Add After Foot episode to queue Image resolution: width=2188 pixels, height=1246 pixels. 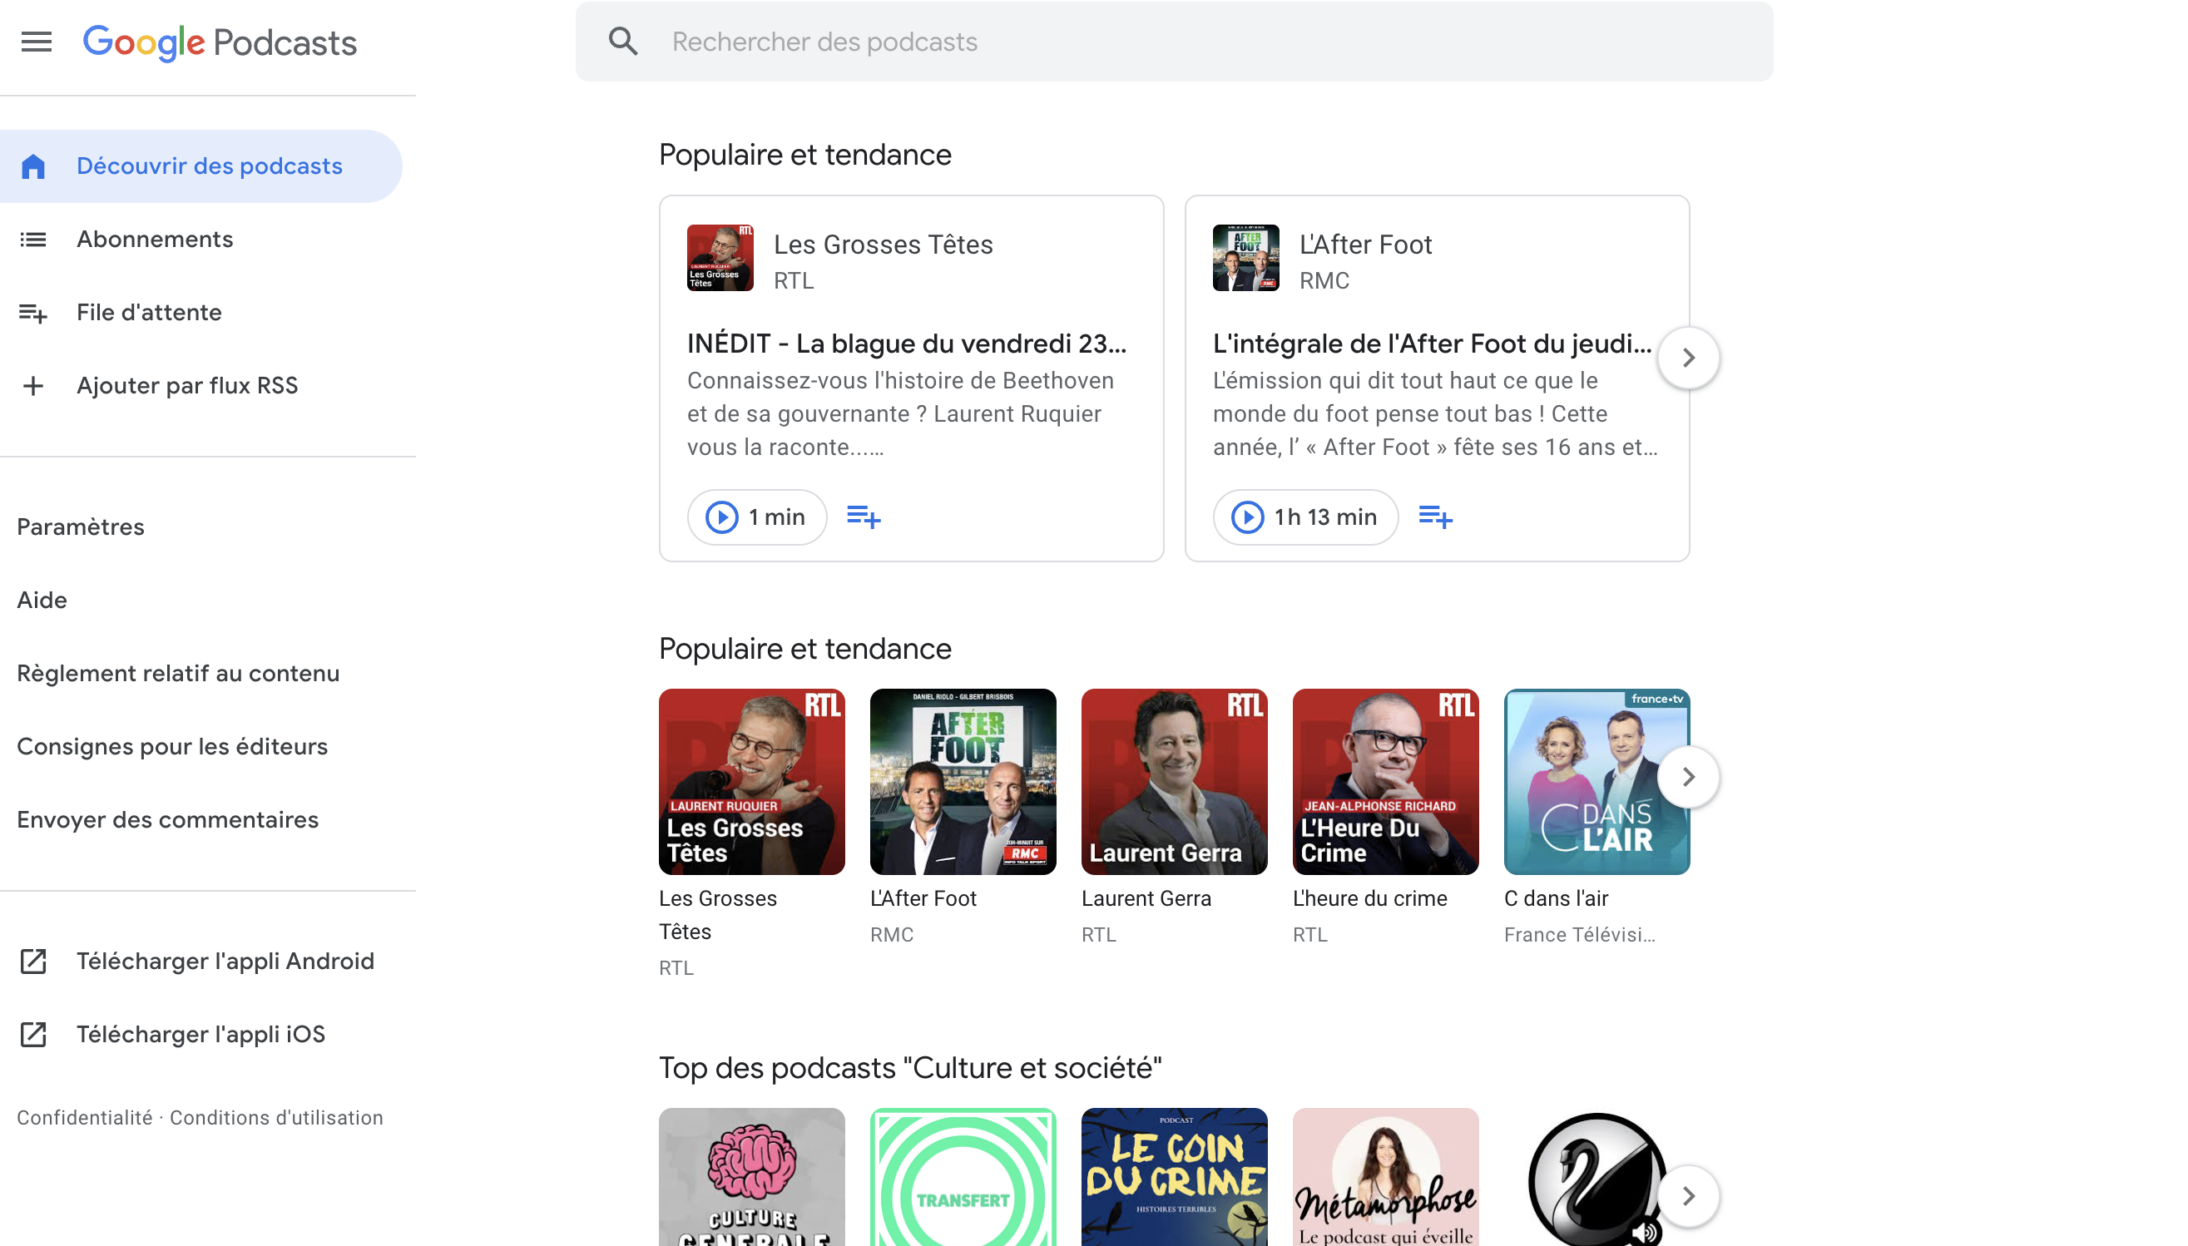tap(1435, 517)
